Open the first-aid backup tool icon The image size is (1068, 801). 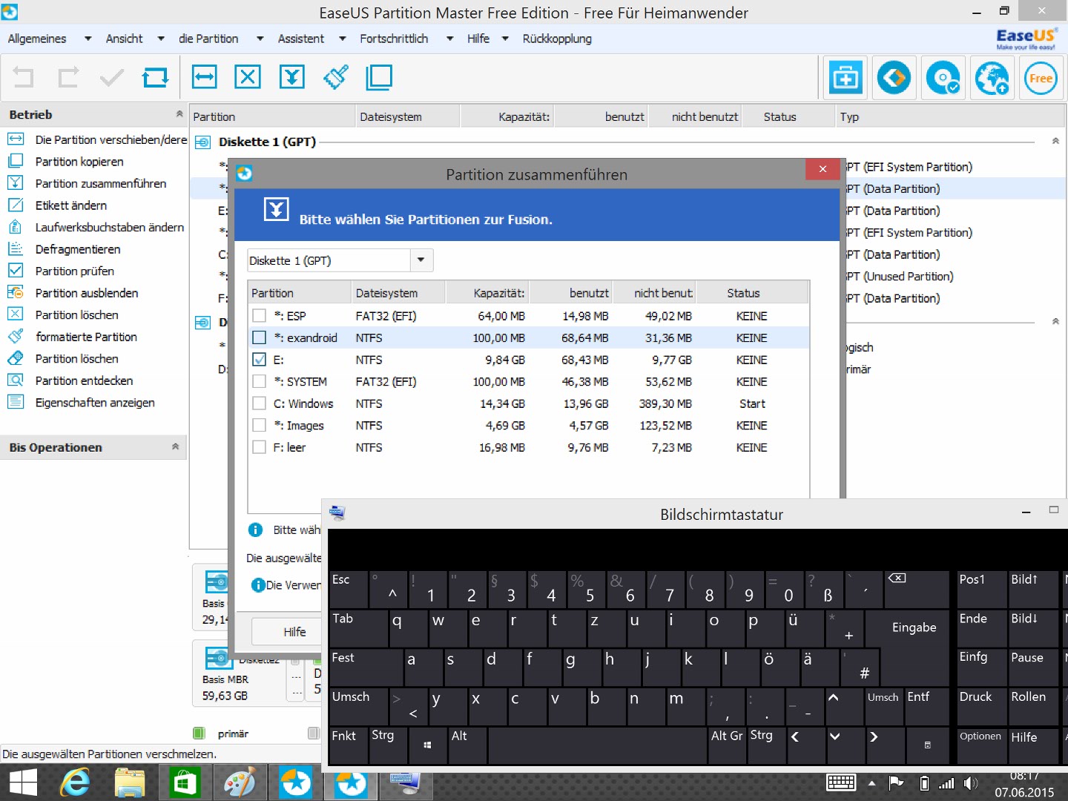click(x=845, y=77)
